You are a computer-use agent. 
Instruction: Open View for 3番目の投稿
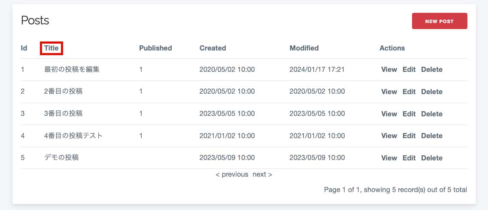pos(389,114)
